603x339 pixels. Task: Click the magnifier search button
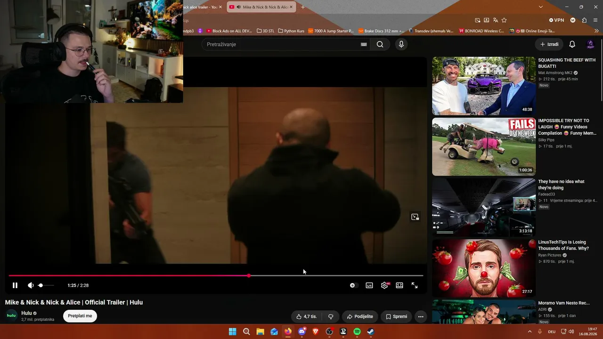(x=380, y=44)
